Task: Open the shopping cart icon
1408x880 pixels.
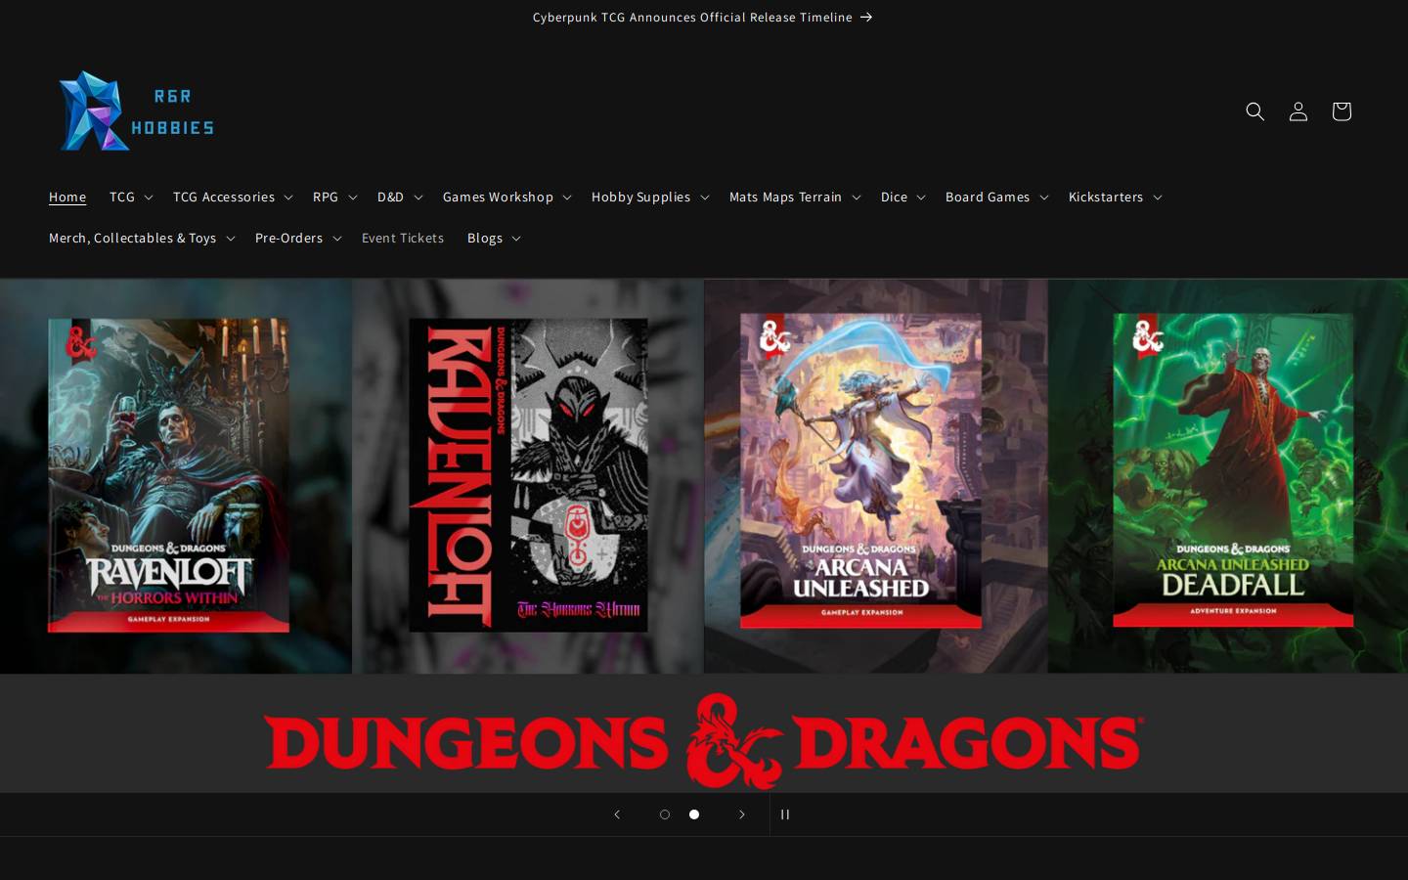Action: point(1342,111)
